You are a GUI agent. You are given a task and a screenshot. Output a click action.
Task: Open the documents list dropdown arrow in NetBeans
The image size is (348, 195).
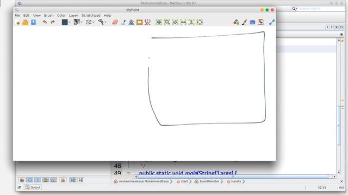pyautogui.click(x=337, y=27)
